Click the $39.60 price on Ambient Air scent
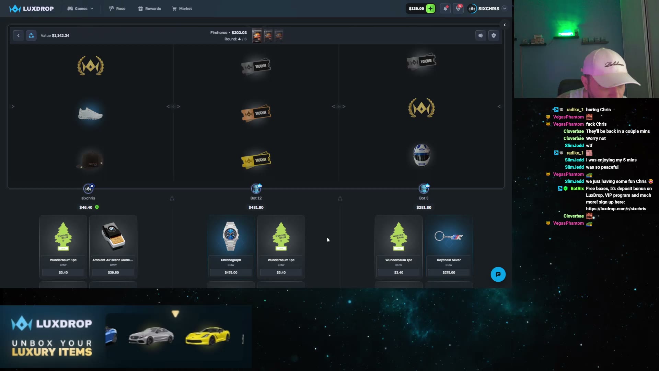Screen dimensions: 659x371 click(113, 272)
